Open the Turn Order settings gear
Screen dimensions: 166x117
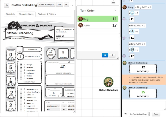tap(105, 55)
